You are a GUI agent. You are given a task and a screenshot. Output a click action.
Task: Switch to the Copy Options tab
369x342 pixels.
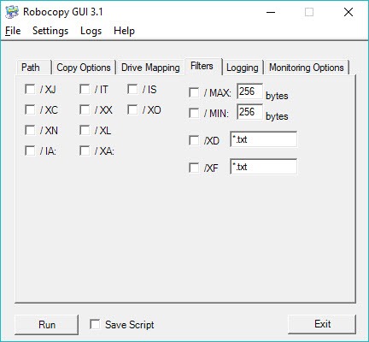point(84,68)
